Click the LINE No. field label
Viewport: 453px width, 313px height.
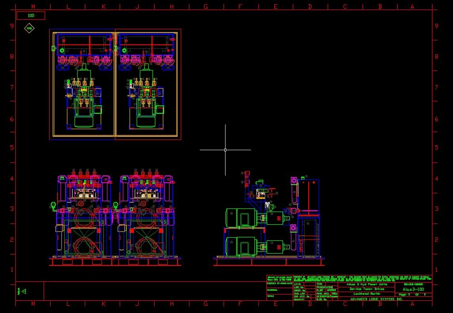click(x=299, y=287)
